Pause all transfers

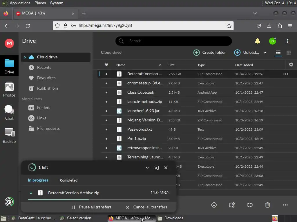coord(91,207)
